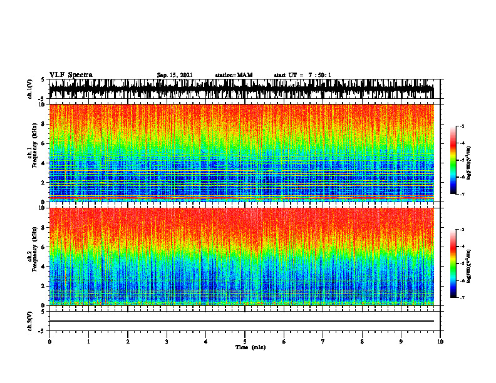The image size is (496, 383).
Task: Click the "-3" tick on ch.1 colorbar
Action: (462, 126)
